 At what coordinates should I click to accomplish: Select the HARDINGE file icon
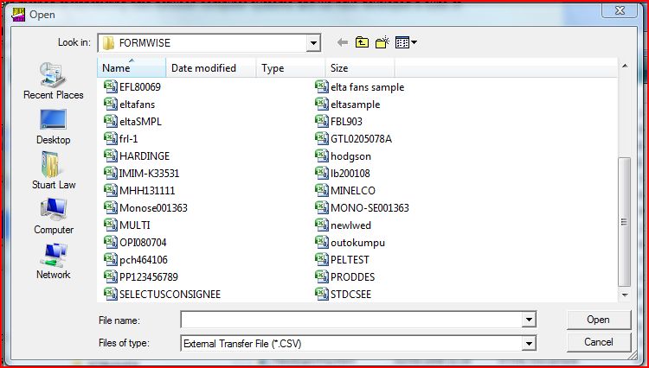coord(110,156)
